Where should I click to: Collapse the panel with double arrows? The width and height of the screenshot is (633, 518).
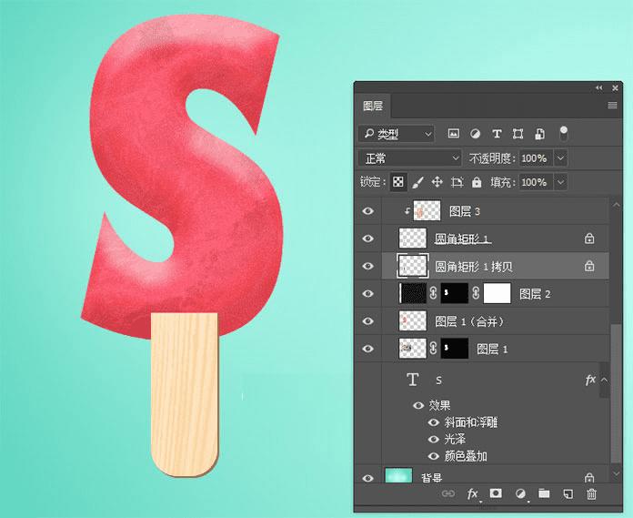pyautogui.click(x=599, y=87)
